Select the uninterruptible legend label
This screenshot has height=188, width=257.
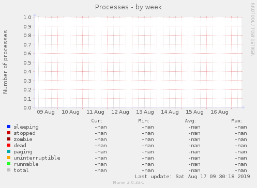(x=37, y=158)
